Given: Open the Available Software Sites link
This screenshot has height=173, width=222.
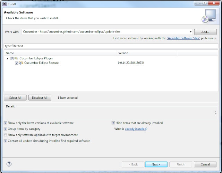Looking at the screenshot, I should click(183, 38).
